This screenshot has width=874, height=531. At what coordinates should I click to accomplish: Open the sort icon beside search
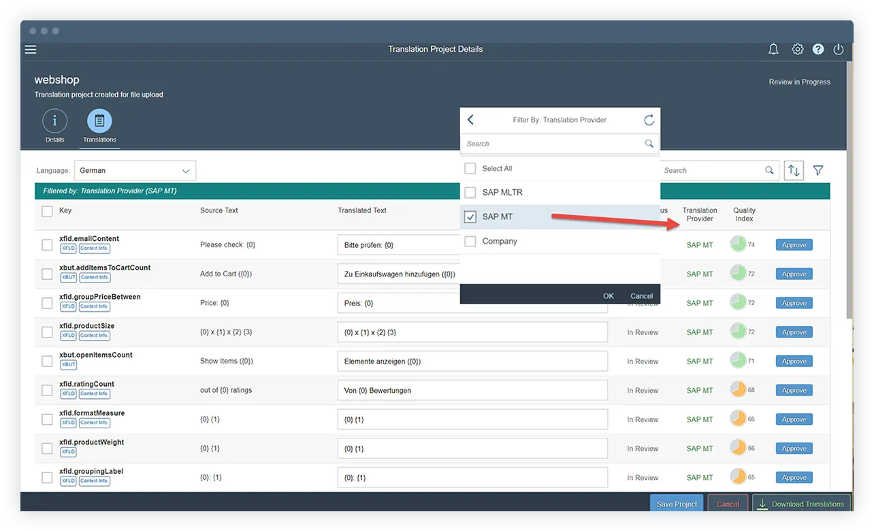coord(794,170)
